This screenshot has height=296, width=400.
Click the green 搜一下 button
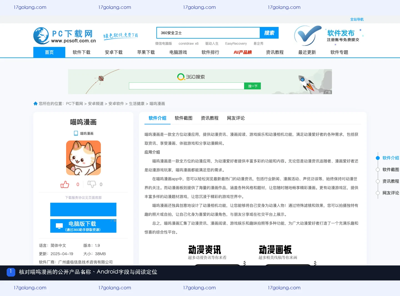click(252, 86)
